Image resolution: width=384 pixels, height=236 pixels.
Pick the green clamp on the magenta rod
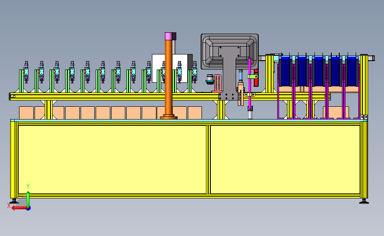click(x=252, y=77)
